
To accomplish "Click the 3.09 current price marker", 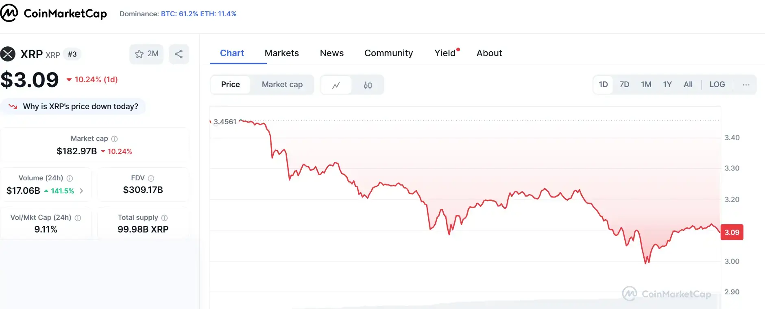I will (x=732, y=232).
